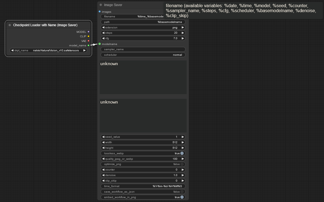Decrease clip_skip using the left arrow
The height and width of the screenshot is (202, 324).
coord(103,180)
